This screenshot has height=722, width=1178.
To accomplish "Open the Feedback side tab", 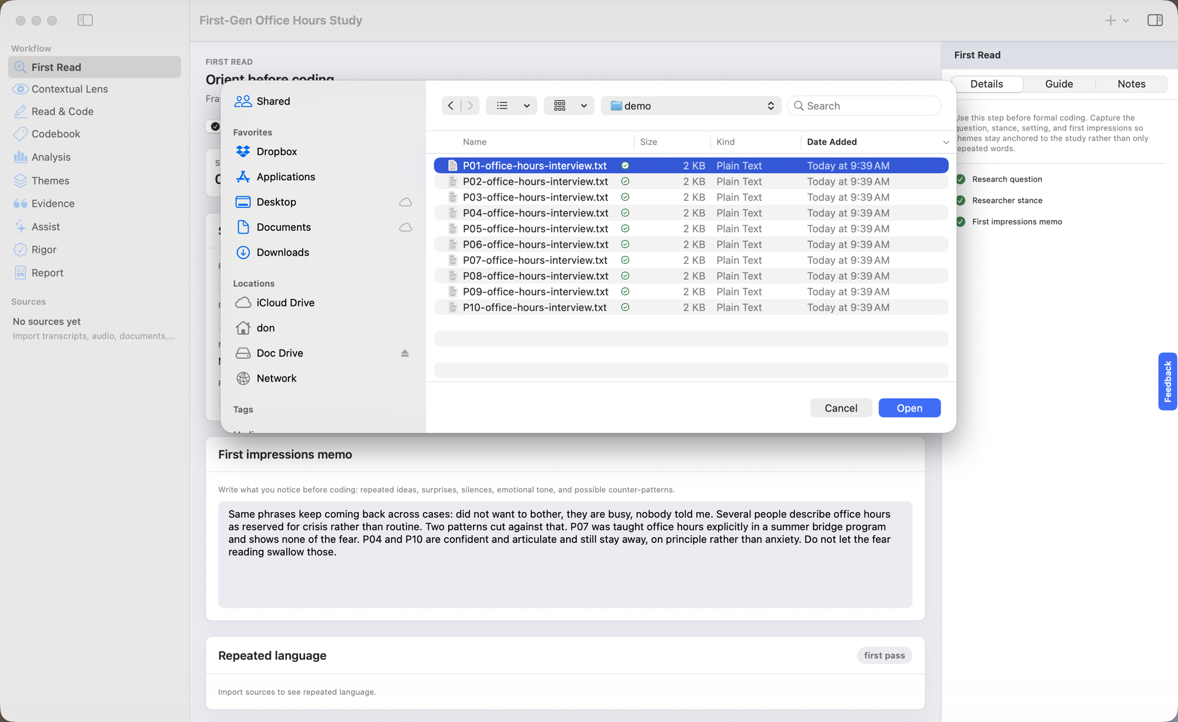I will (x=1167, y=381).
